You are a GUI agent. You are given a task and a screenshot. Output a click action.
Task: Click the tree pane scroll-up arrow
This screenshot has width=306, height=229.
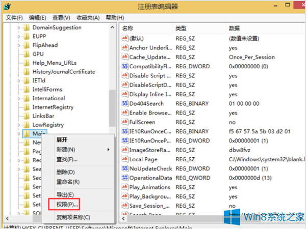112,27
